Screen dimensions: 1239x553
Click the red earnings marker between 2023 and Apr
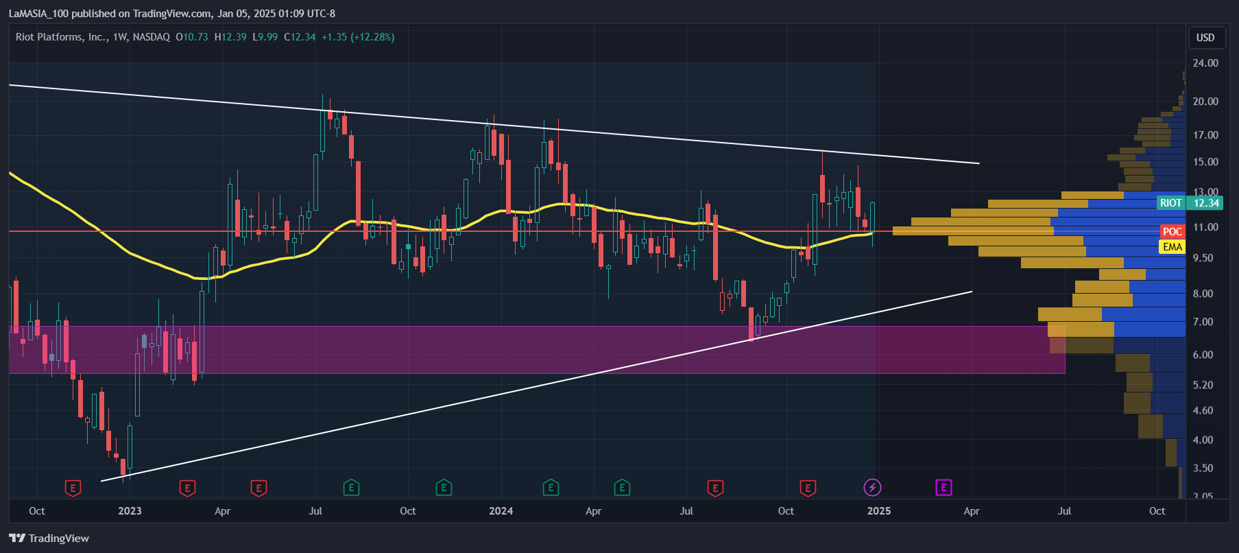[x=187, y=488]
